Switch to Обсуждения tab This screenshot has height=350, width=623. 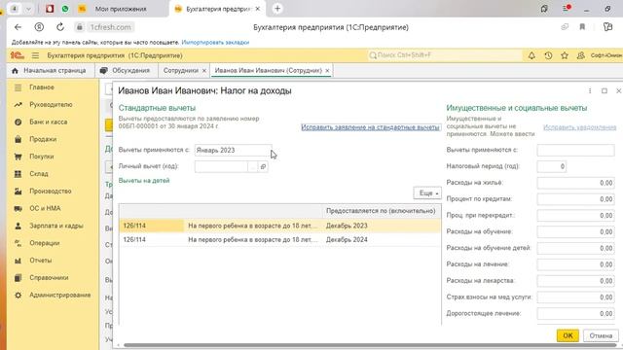click(x=126, y=71)
